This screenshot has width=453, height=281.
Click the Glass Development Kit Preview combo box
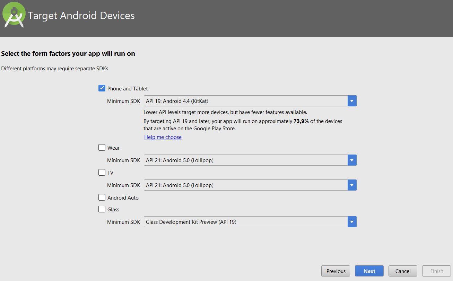(250, 222)
